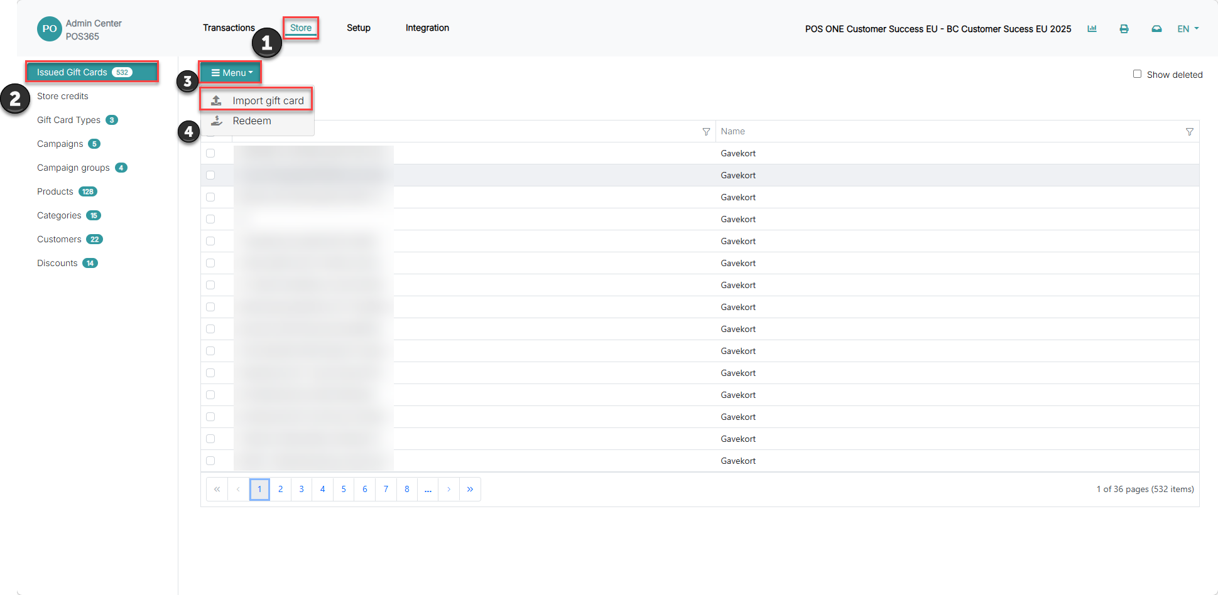Open the filter icon on the Name column
This screenshot has height=595, width=1218.
click(x=1189, y=132)
